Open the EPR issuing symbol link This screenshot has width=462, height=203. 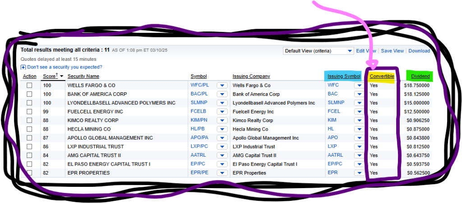coord(333,172)
